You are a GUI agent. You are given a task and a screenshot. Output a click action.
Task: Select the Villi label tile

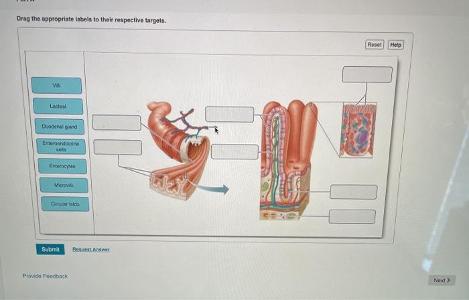(x=56, y=86)
